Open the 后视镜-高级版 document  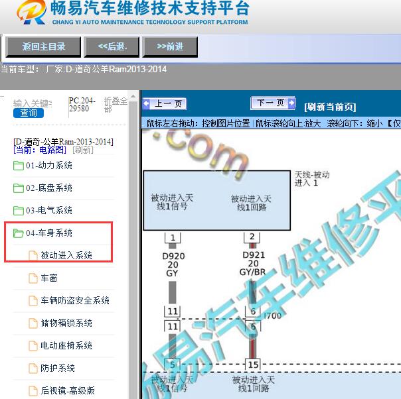[68, 390]
